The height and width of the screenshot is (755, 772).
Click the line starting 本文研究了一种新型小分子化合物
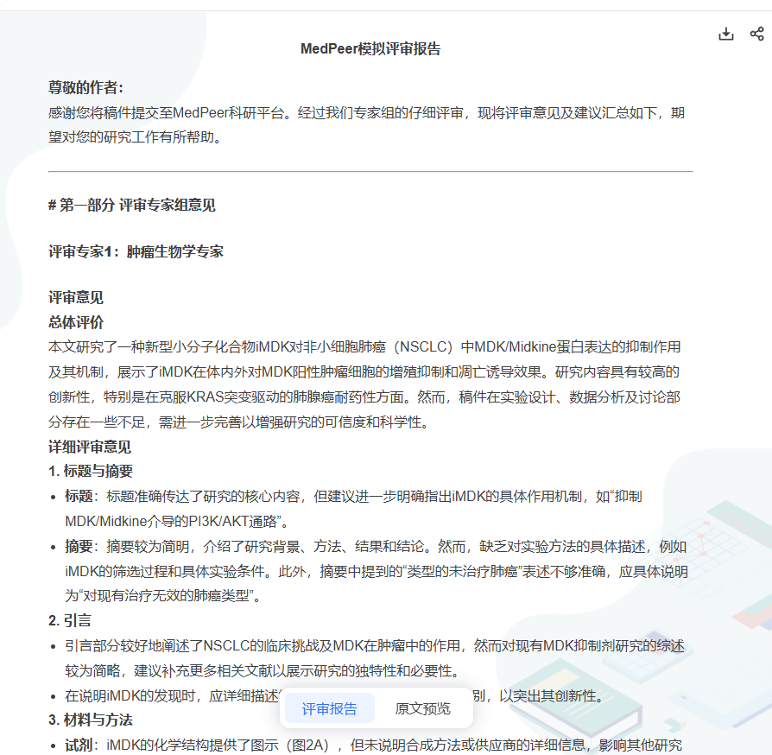click(364, 346)
